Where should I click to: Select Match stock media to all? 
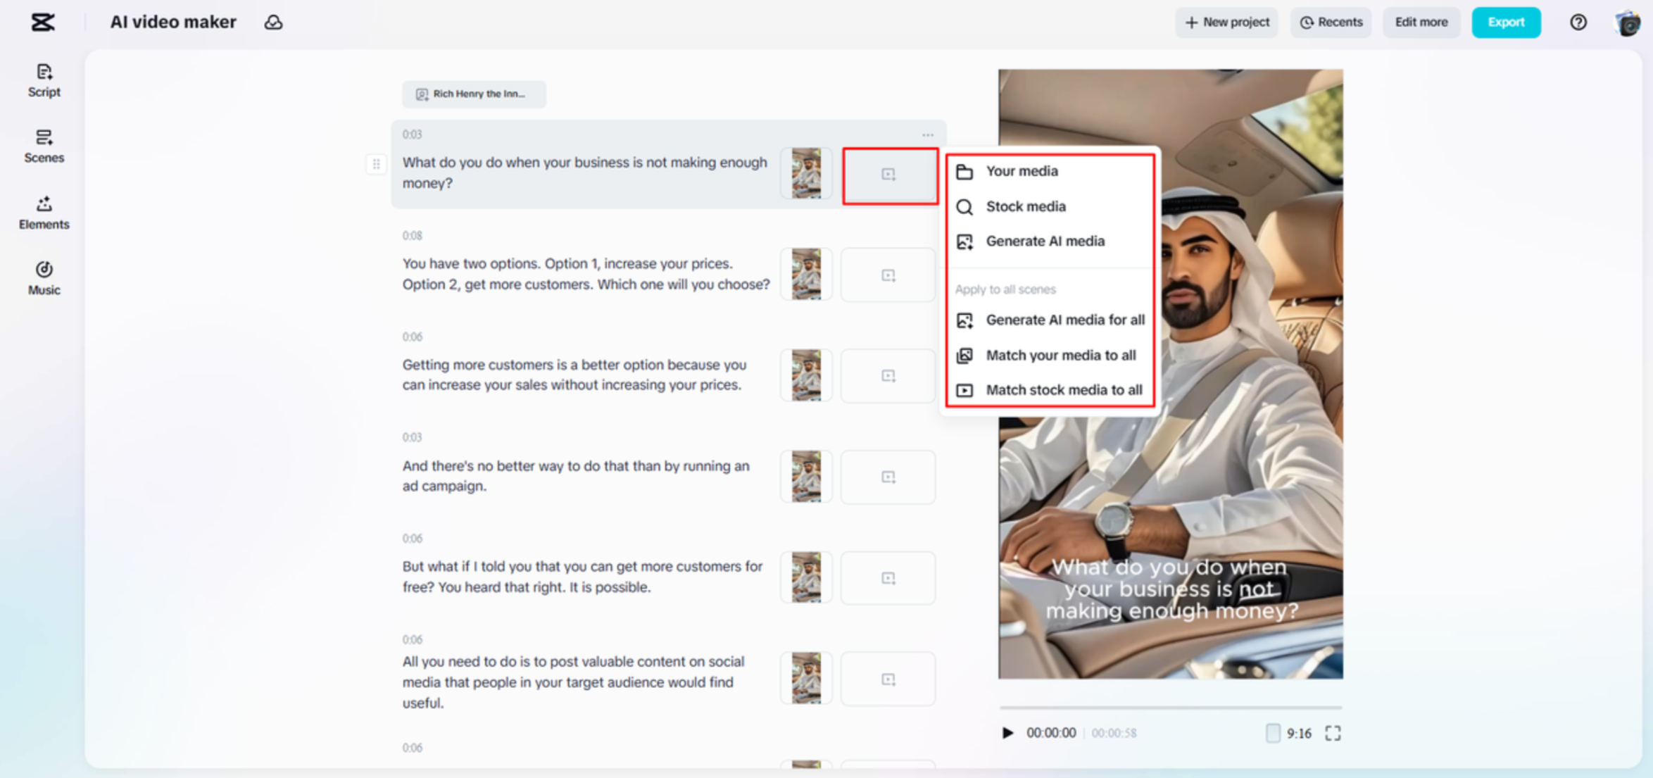[x=1063, y=389]
